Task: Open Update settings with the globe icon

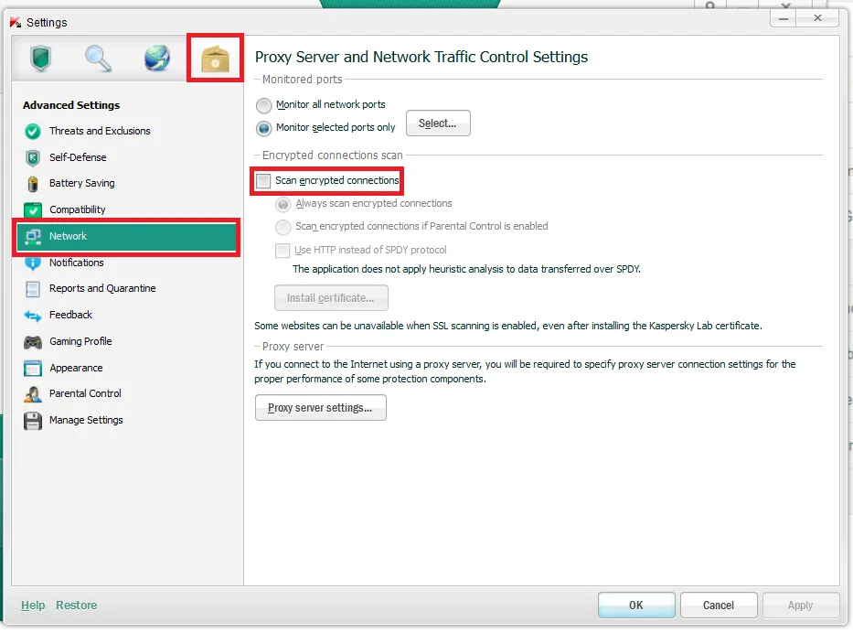Action: [156, 58]
